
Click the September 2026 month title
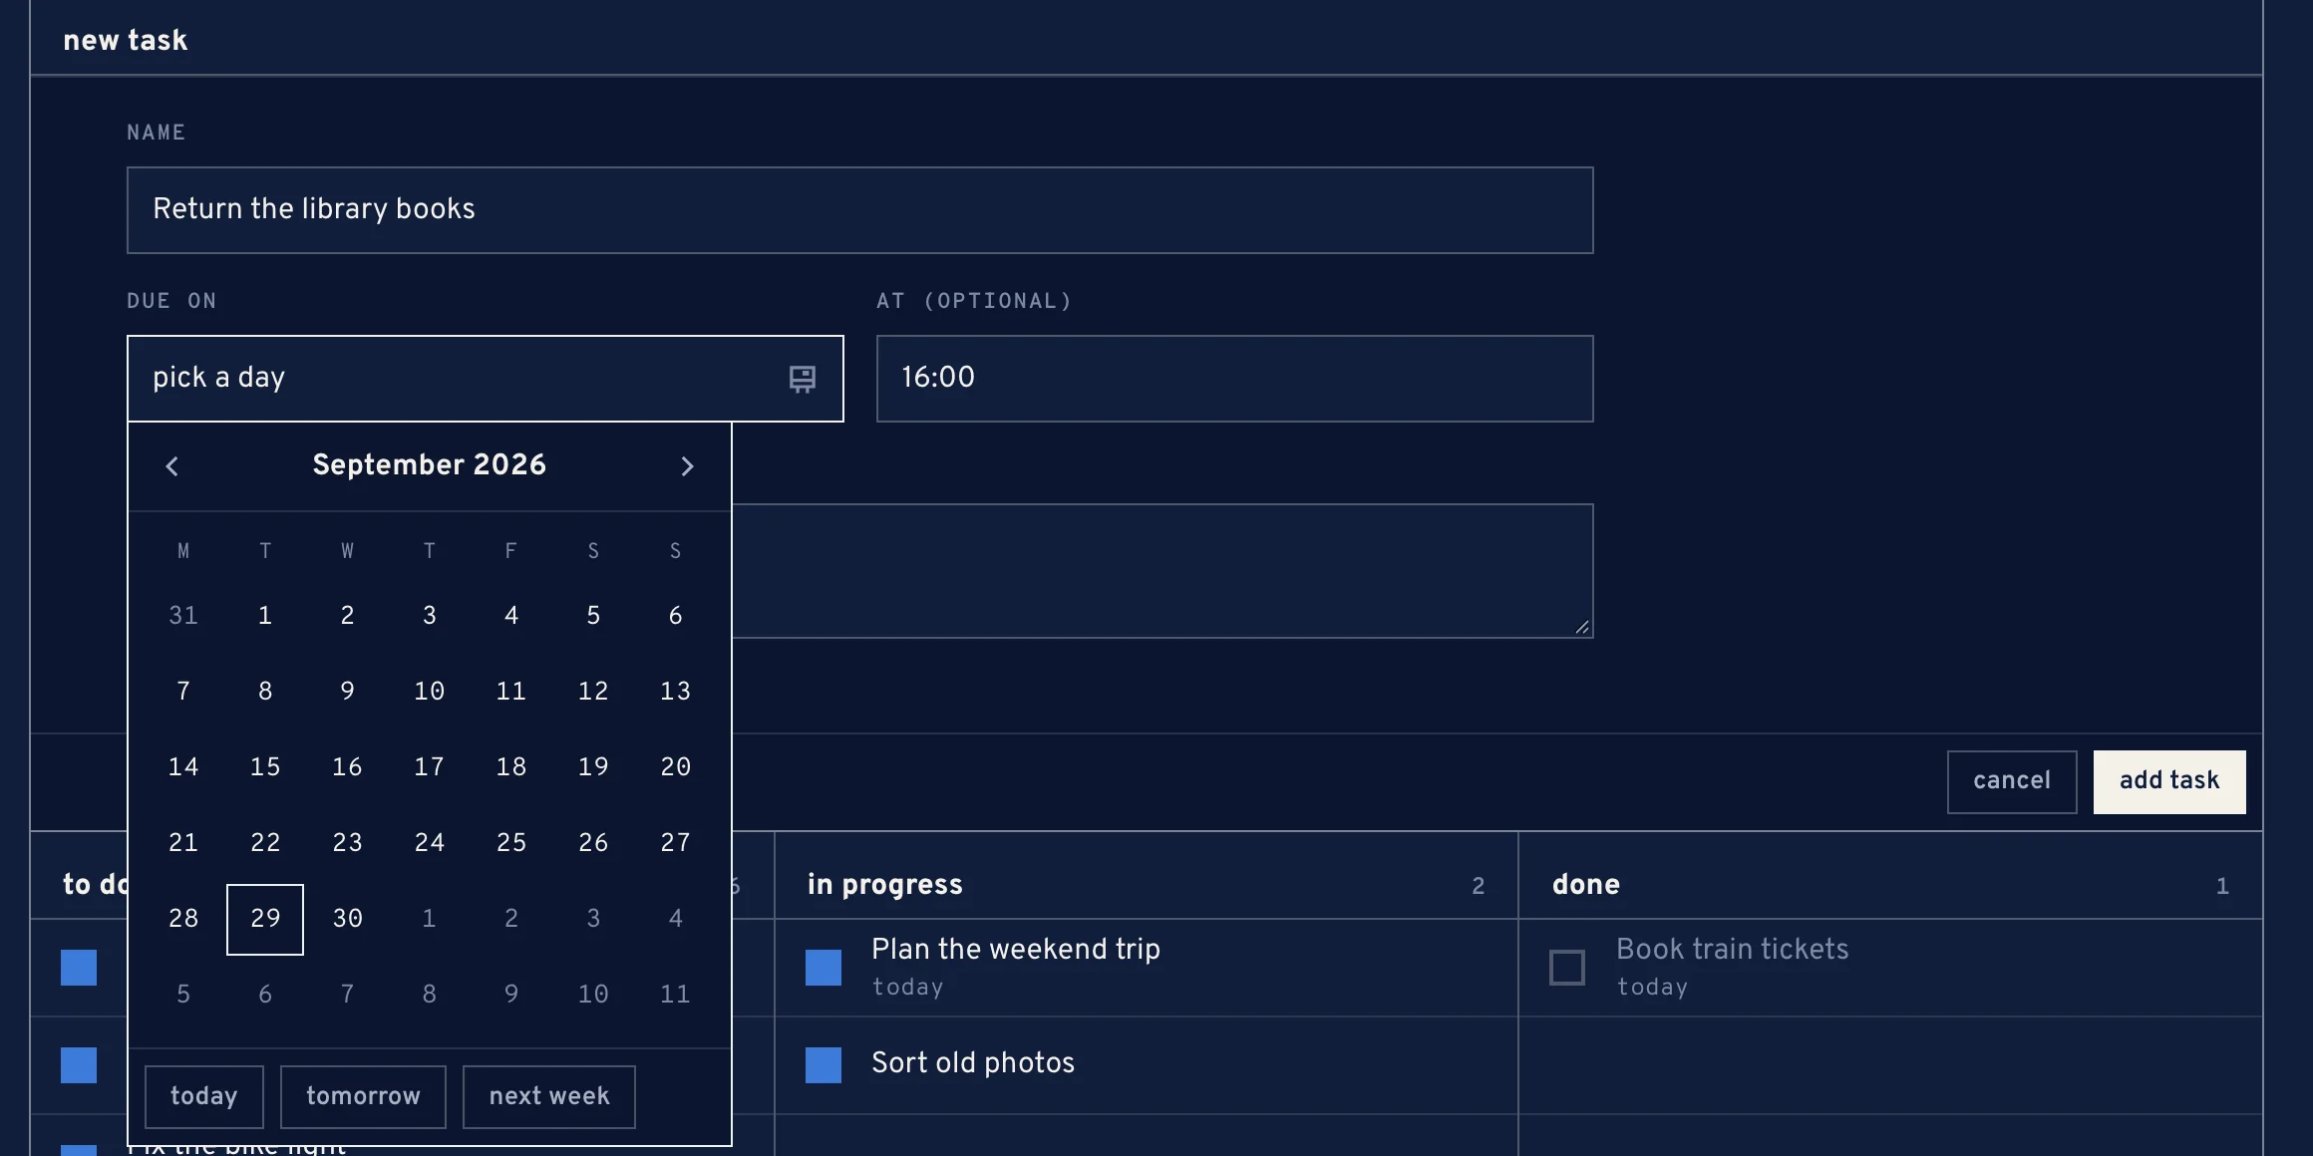coord(430,465)
